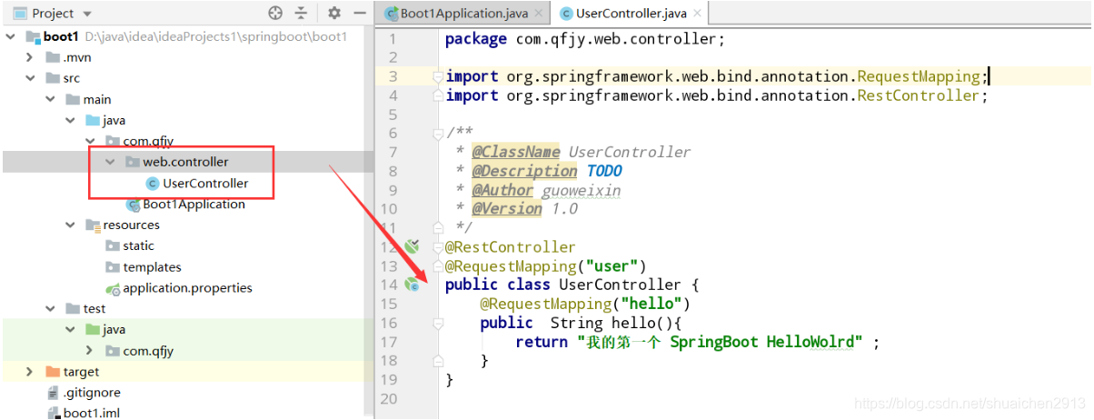Click the gutter icon on line 14
The width and height of the screenshot is (1094, 420).
pos(412,285)
